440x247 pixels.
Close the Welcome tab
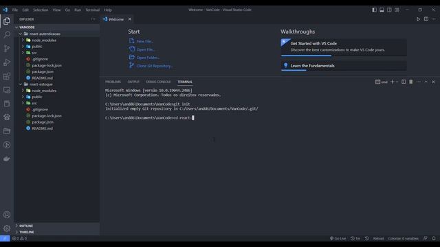pyautogui.click(x=130, y=19)
